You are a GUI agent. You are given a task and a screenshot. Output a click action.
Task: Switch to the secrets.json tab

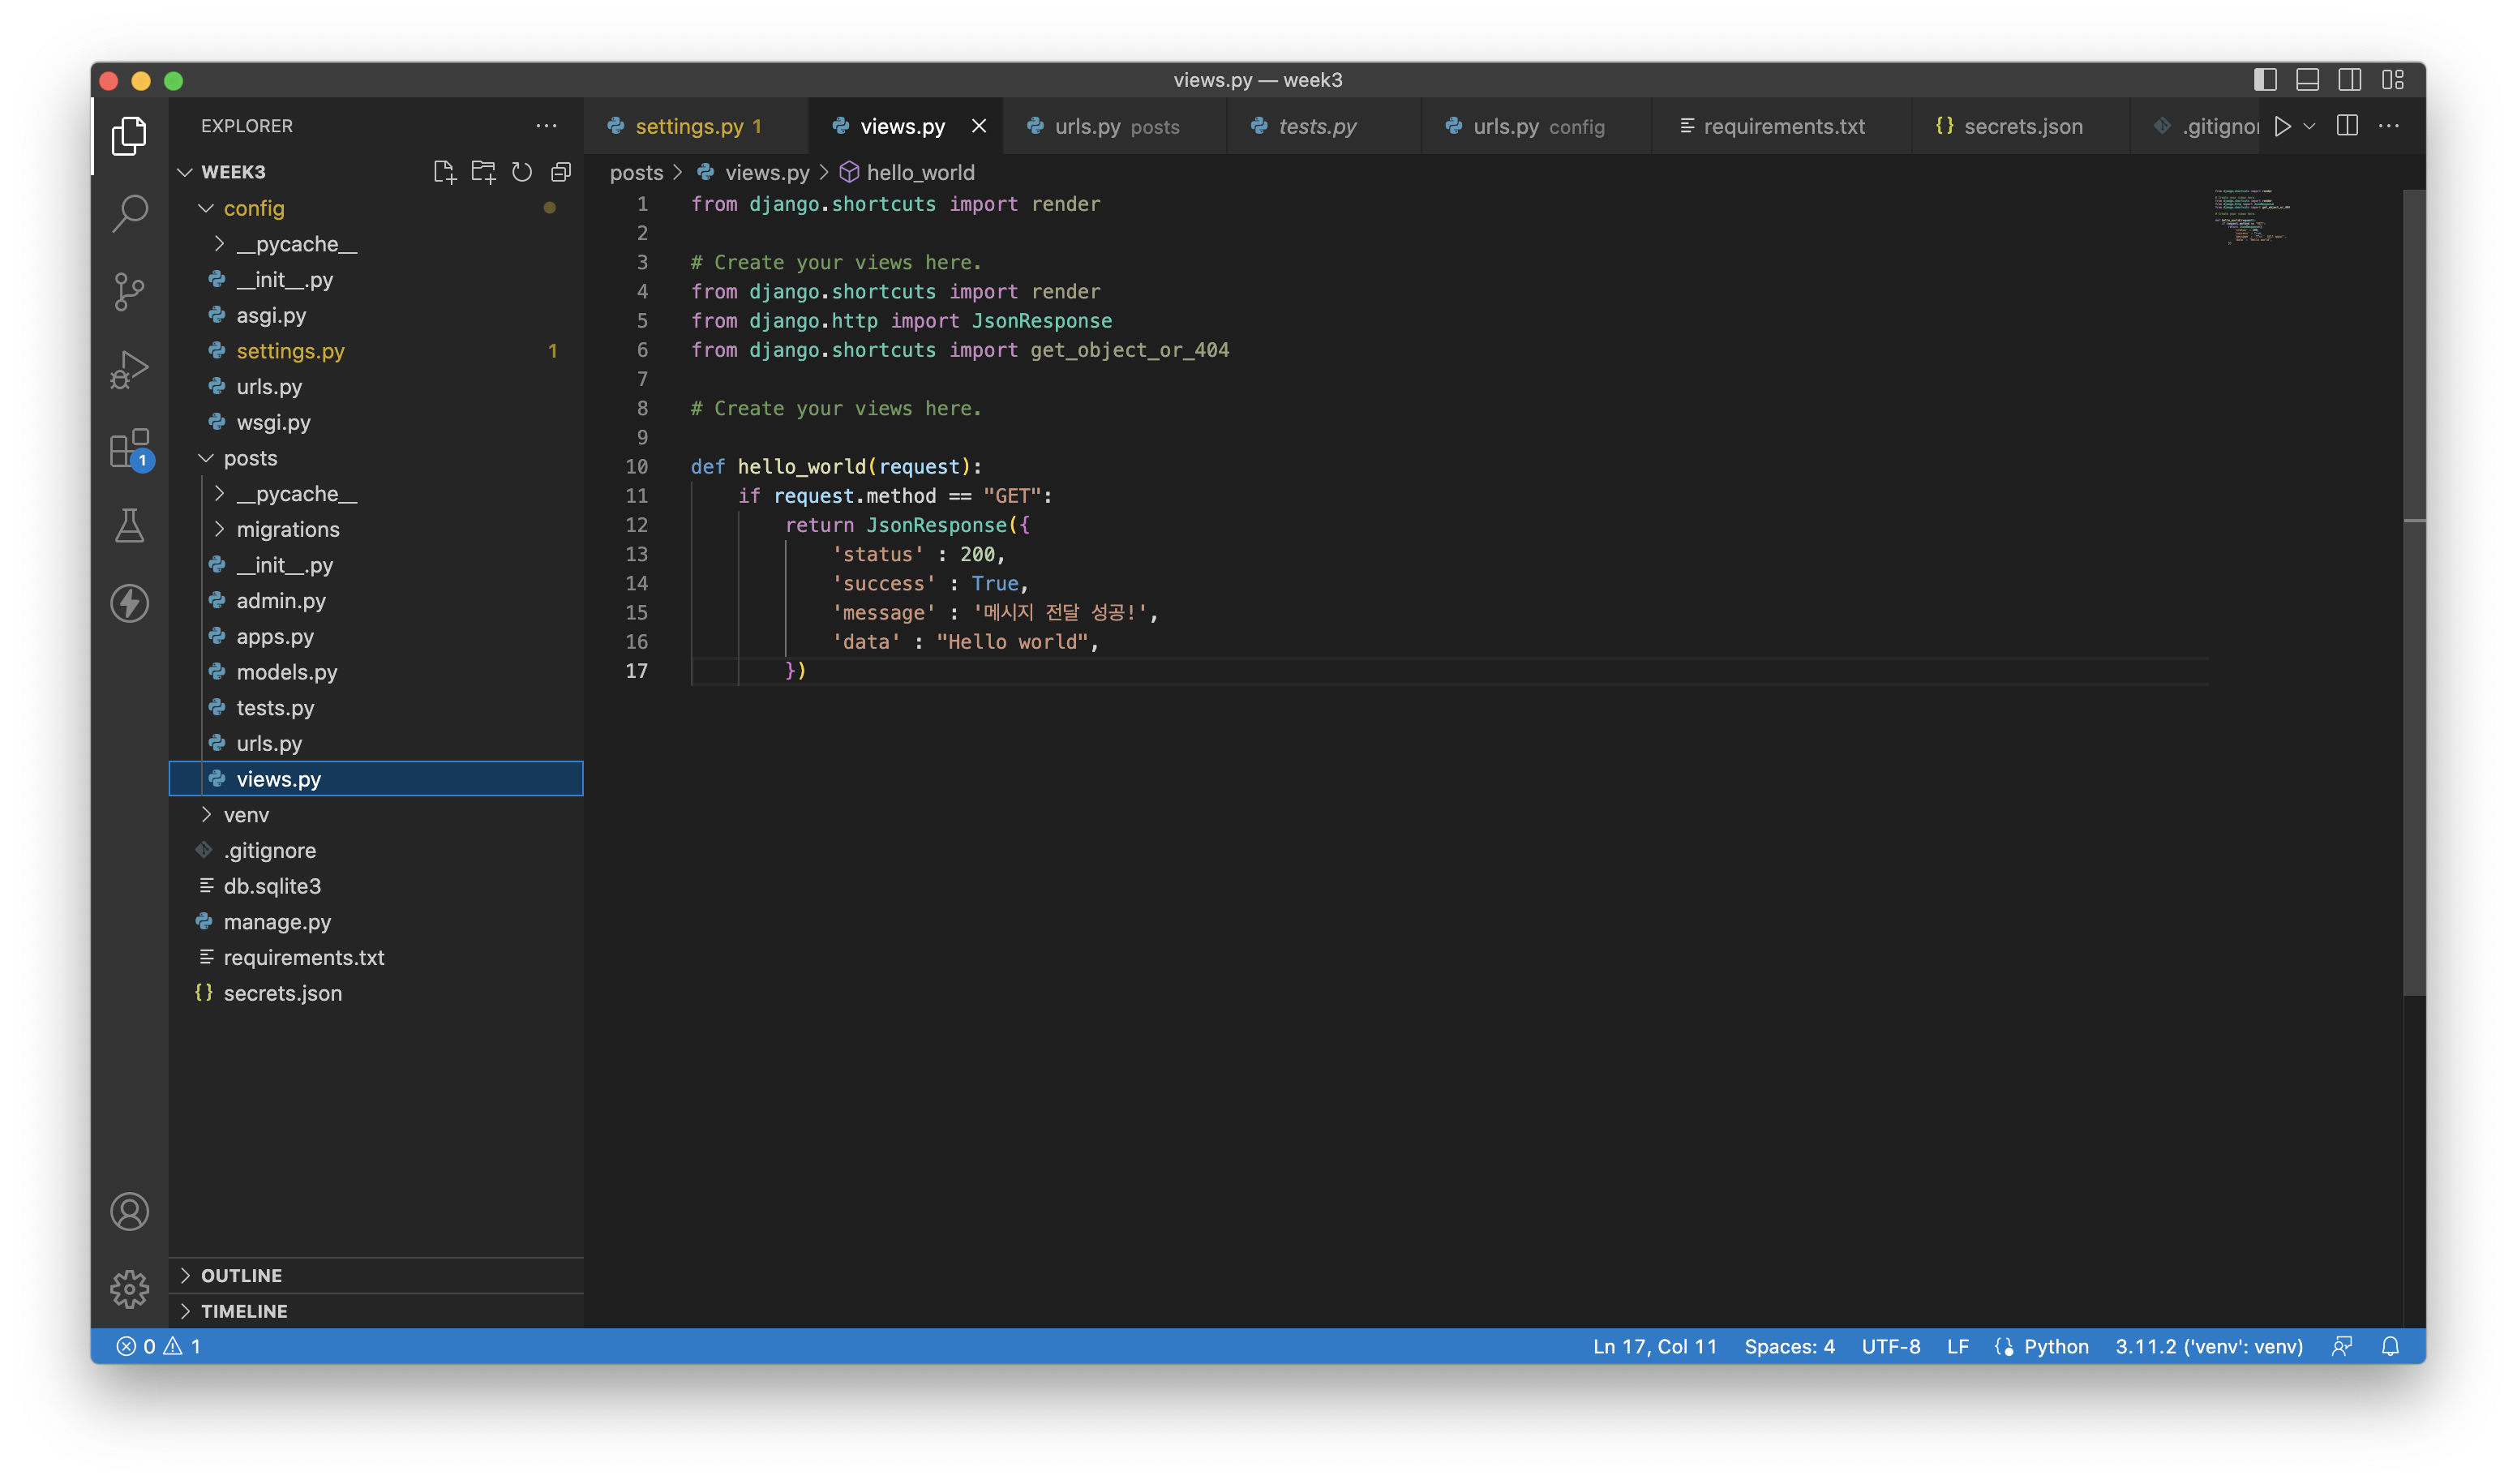(x=2021, y=126)
